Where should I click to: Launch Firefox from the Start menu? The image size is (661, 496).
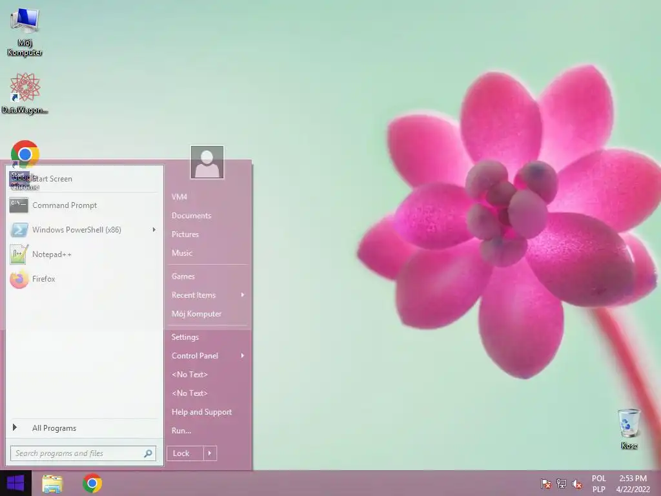click(x=84, y=279)
